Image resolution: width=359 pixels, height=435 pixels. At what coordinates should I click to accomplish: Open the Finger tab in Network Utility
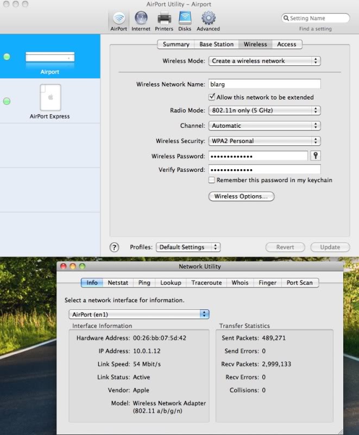(x=268, y=283)
